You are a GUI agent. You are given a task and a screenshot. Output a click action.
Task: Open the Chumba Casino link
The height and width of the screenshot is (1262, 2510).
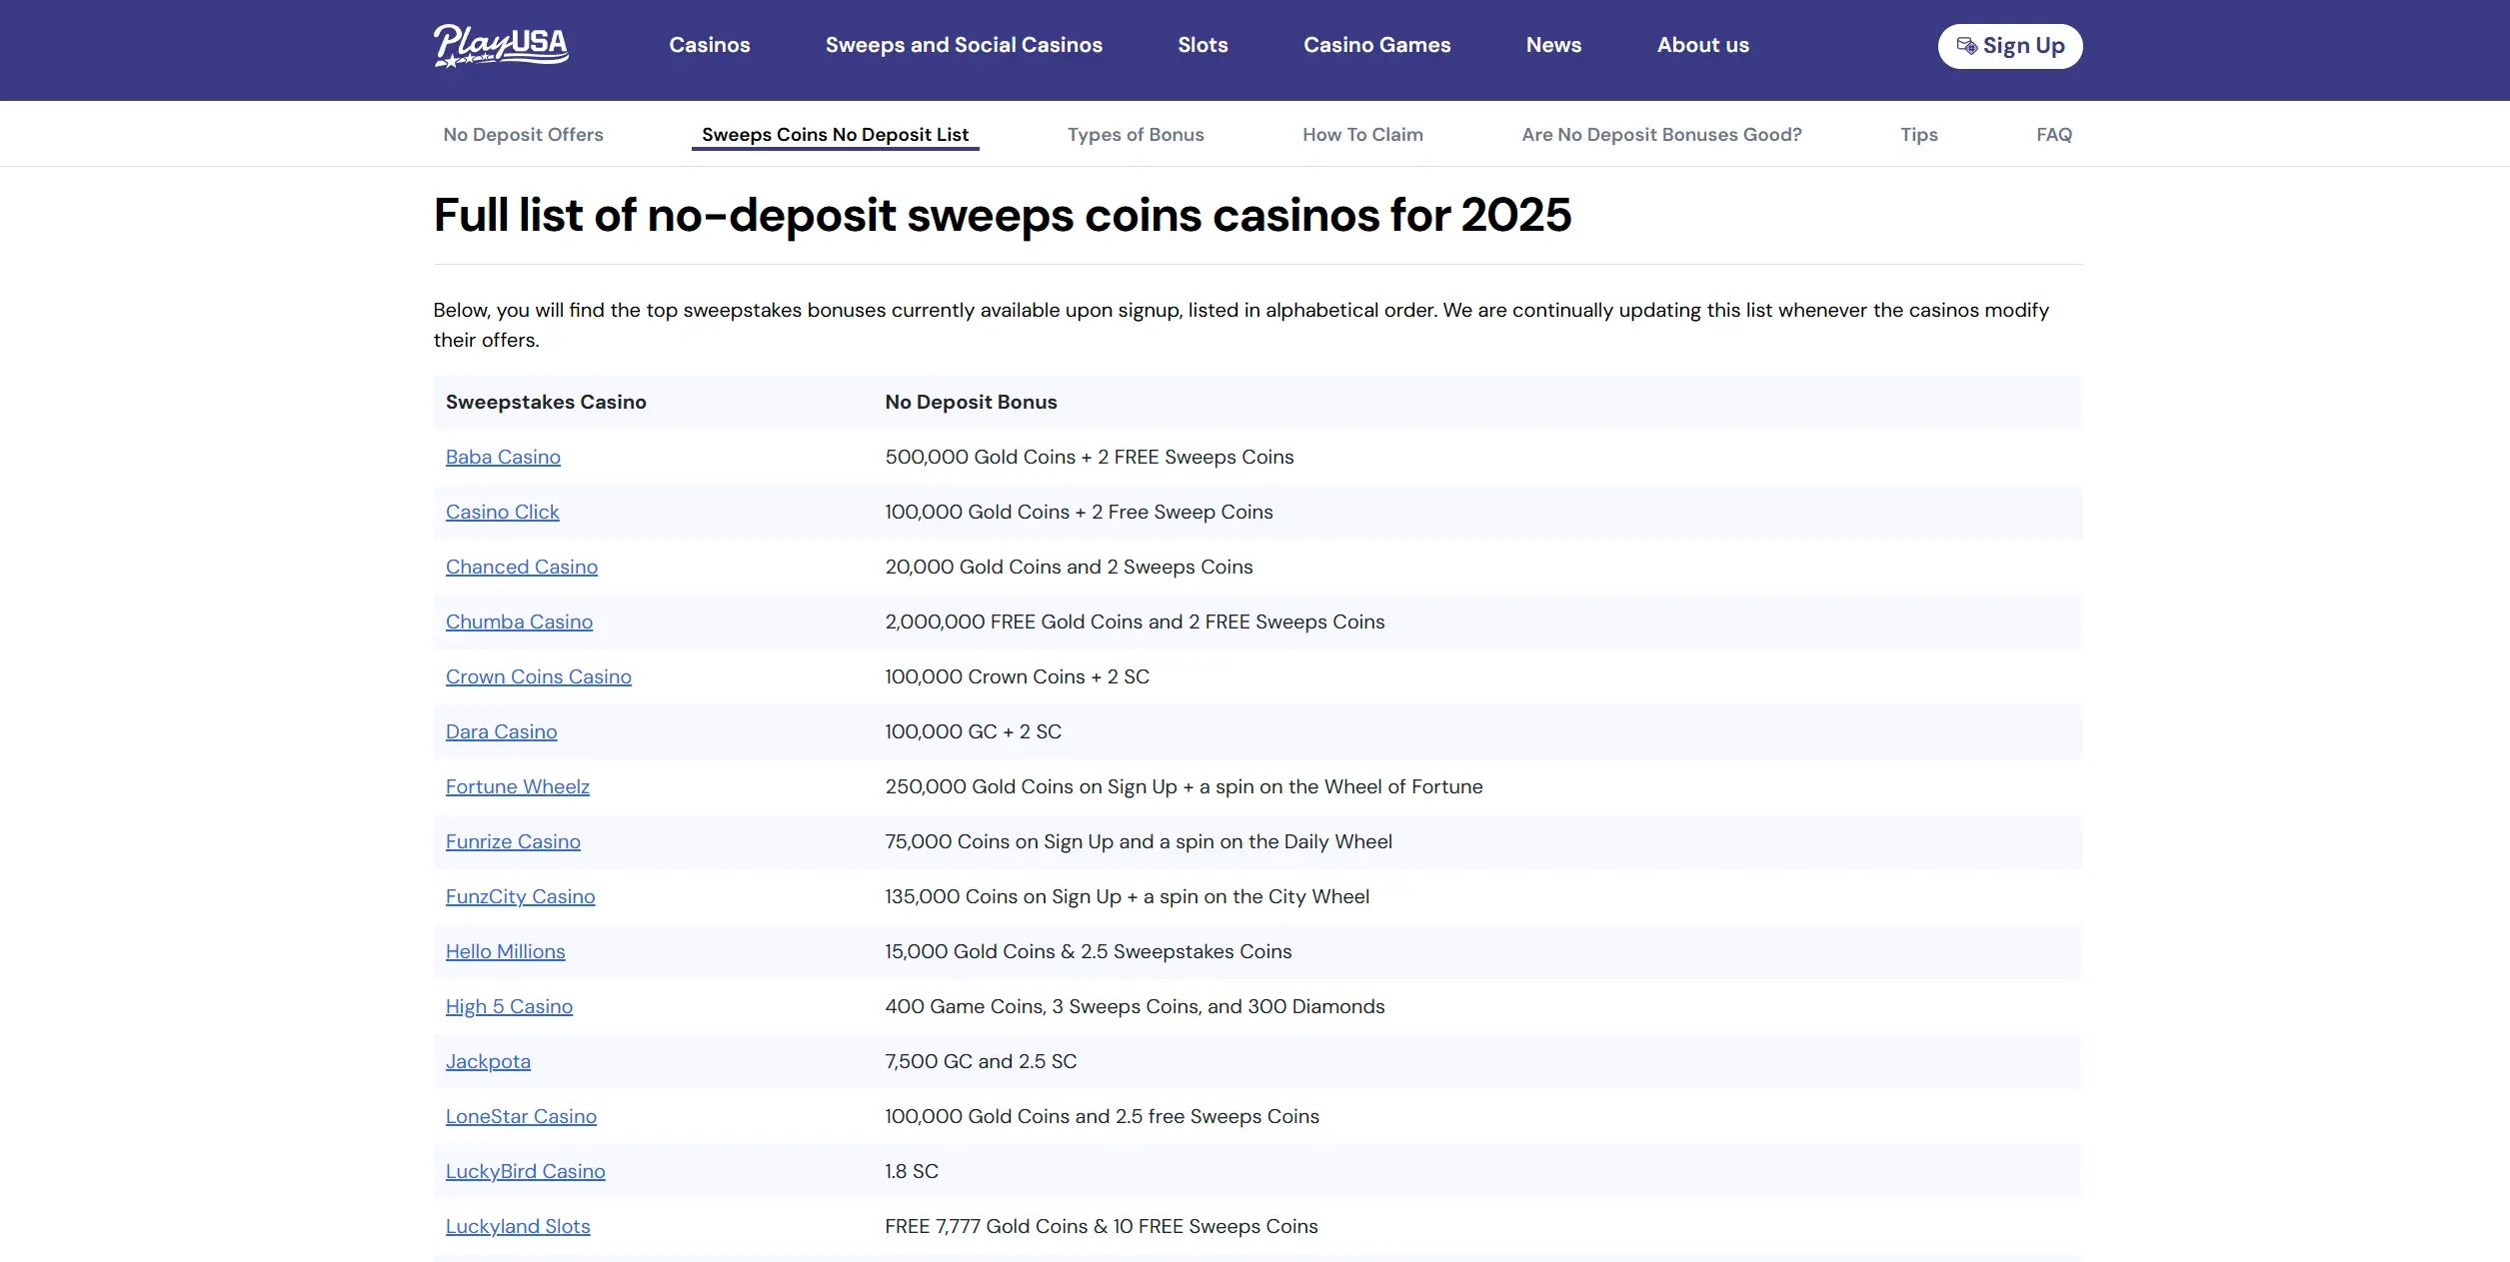pyautogui.click(x=519, y=622)
